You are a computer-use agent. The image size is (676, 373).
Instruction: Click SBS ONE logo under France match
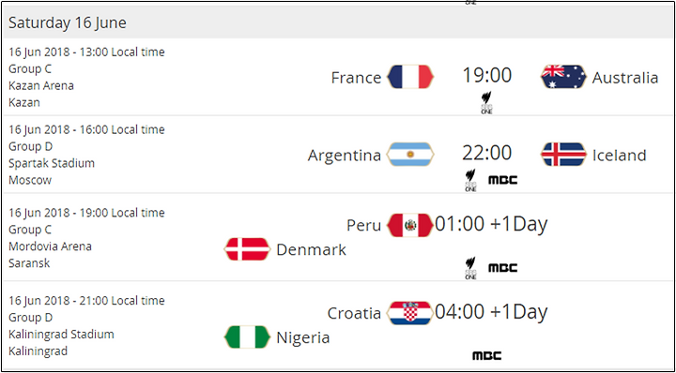pos(486,103)
